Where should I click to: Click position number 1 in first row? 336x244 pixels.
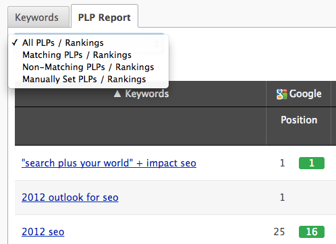(x=283, y=163)
